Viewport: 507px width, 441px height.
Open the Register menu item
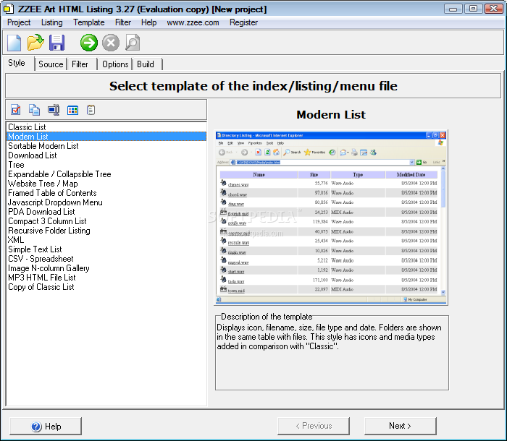(243, 22)
